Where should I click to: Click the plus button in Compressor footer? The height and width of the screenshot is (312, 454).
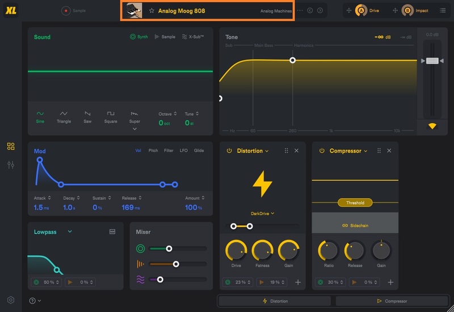click(x=390, y=282)
